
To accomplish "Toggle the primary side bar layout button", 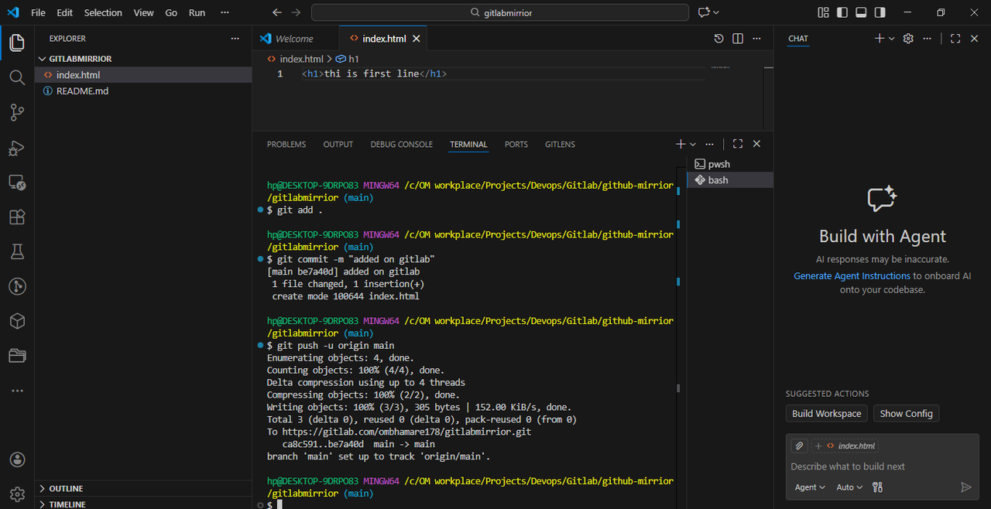I will point(842,12).
